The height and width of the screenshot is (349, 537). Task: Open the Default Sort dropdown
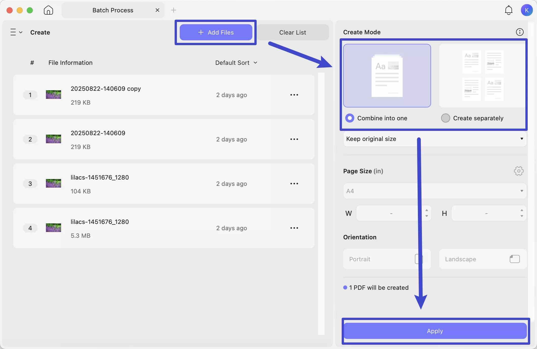236,63
